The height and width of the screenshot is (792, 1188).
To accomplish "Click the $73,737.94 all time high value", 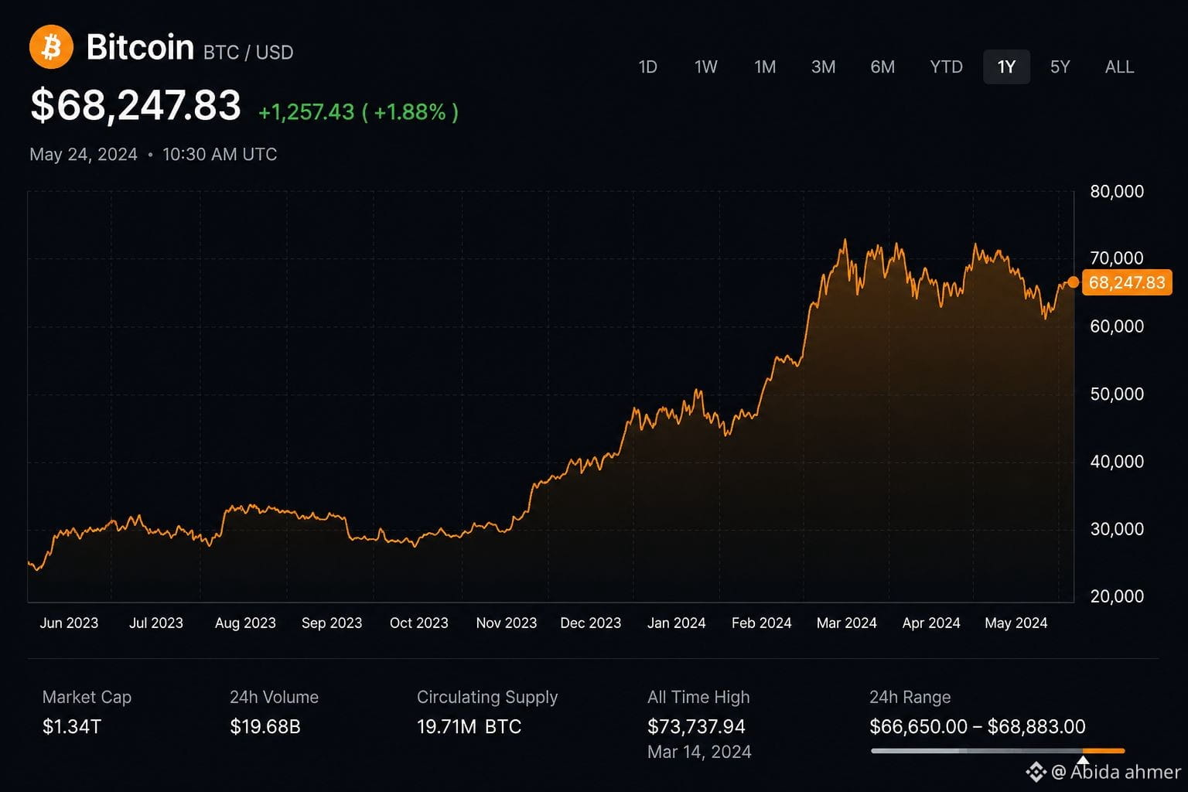I will [696, 727].
